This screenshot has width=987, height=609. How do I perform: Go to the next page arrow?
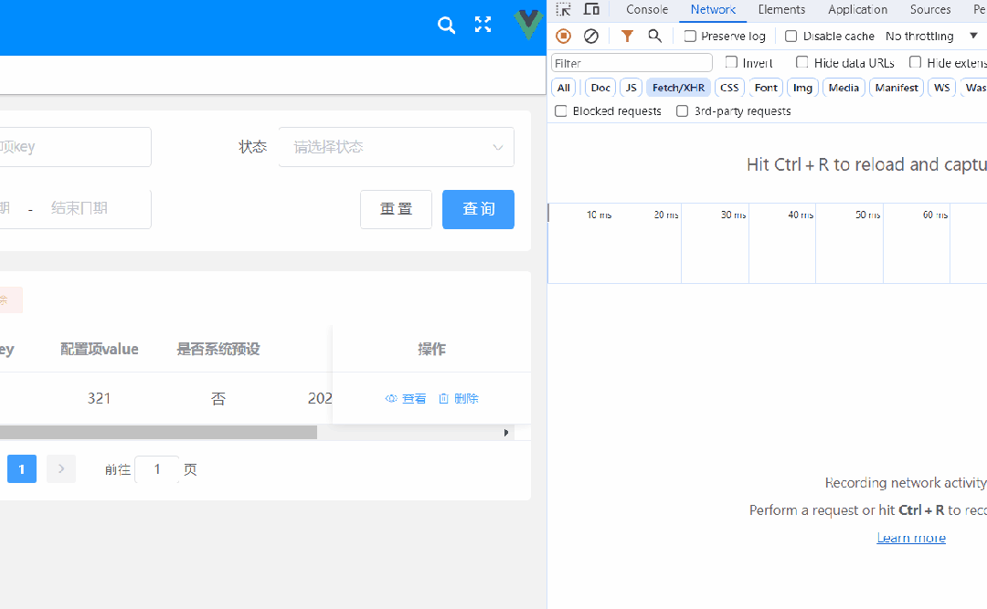[61, 469]
